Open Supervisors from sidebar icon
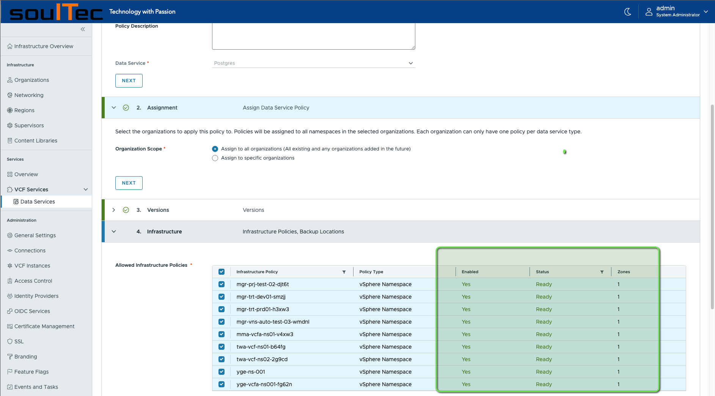The height and width of the screenshot is (396, 715). [10, 125]
